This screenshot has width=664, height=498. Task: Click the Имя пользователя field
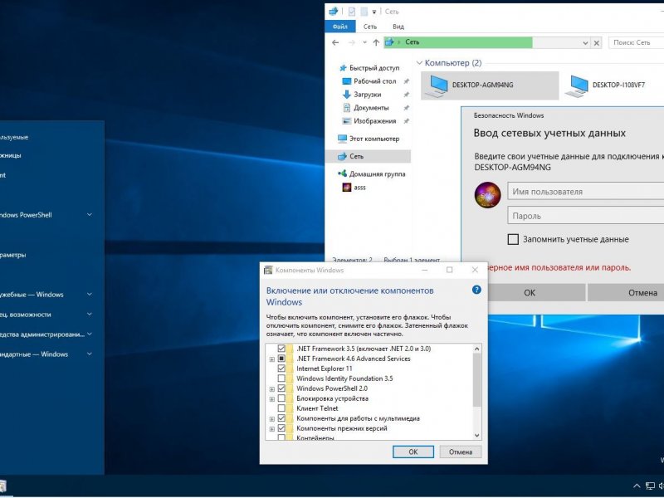tap(586, 192)
